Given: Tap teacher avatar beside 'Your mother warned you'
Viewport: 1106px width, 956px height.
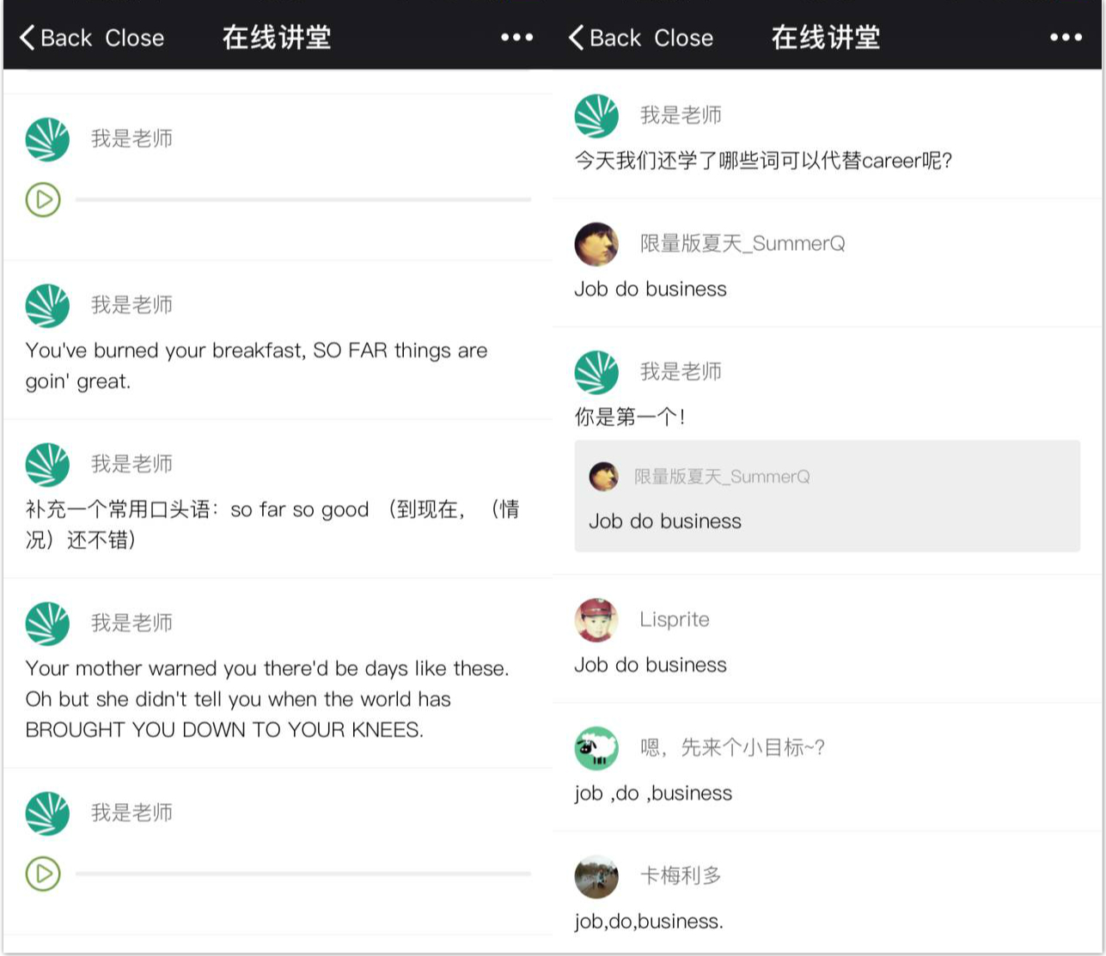Looking at the screenshot, I should (47, 624).
